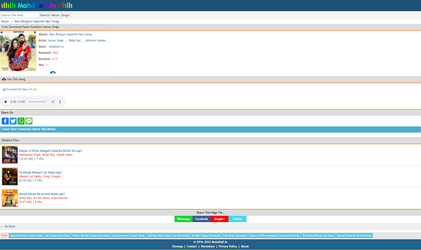The image size is (421, 250).
Task: Open Marad Kariya Ba Arvind Akela.mp3
Action: pos(42,194)
